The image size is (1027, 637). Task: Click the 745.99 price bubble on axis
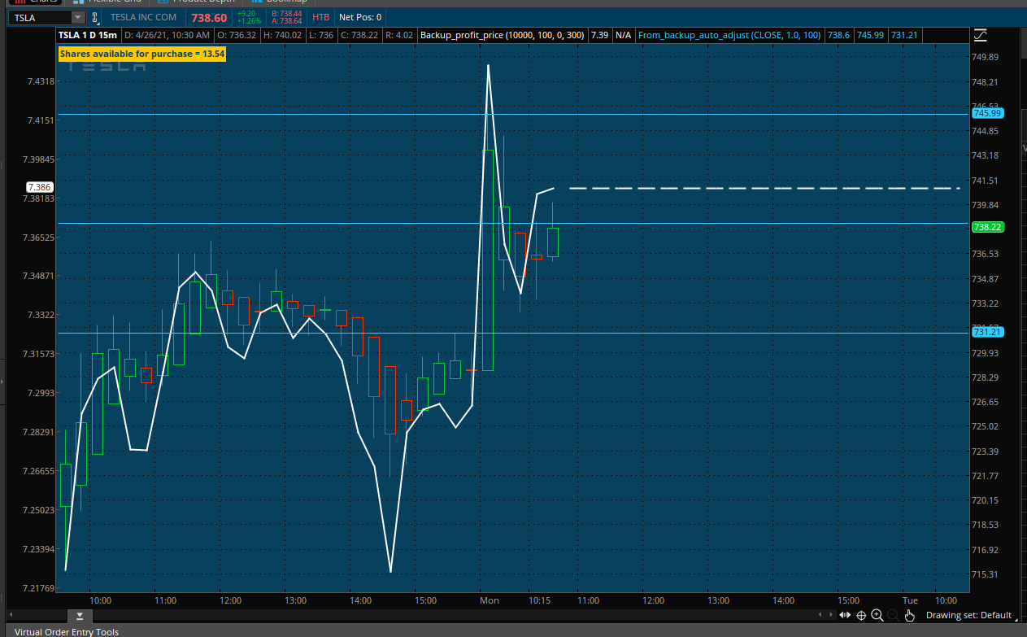[988, 114]
